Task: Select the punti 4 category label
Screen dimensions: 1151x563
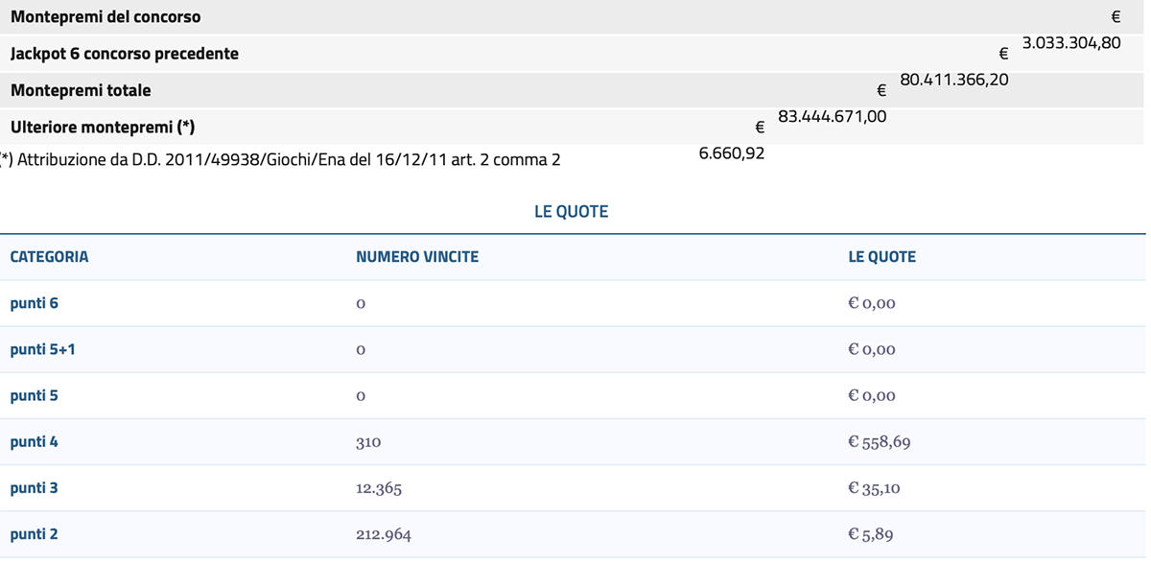Action: [x=35, y=441]
